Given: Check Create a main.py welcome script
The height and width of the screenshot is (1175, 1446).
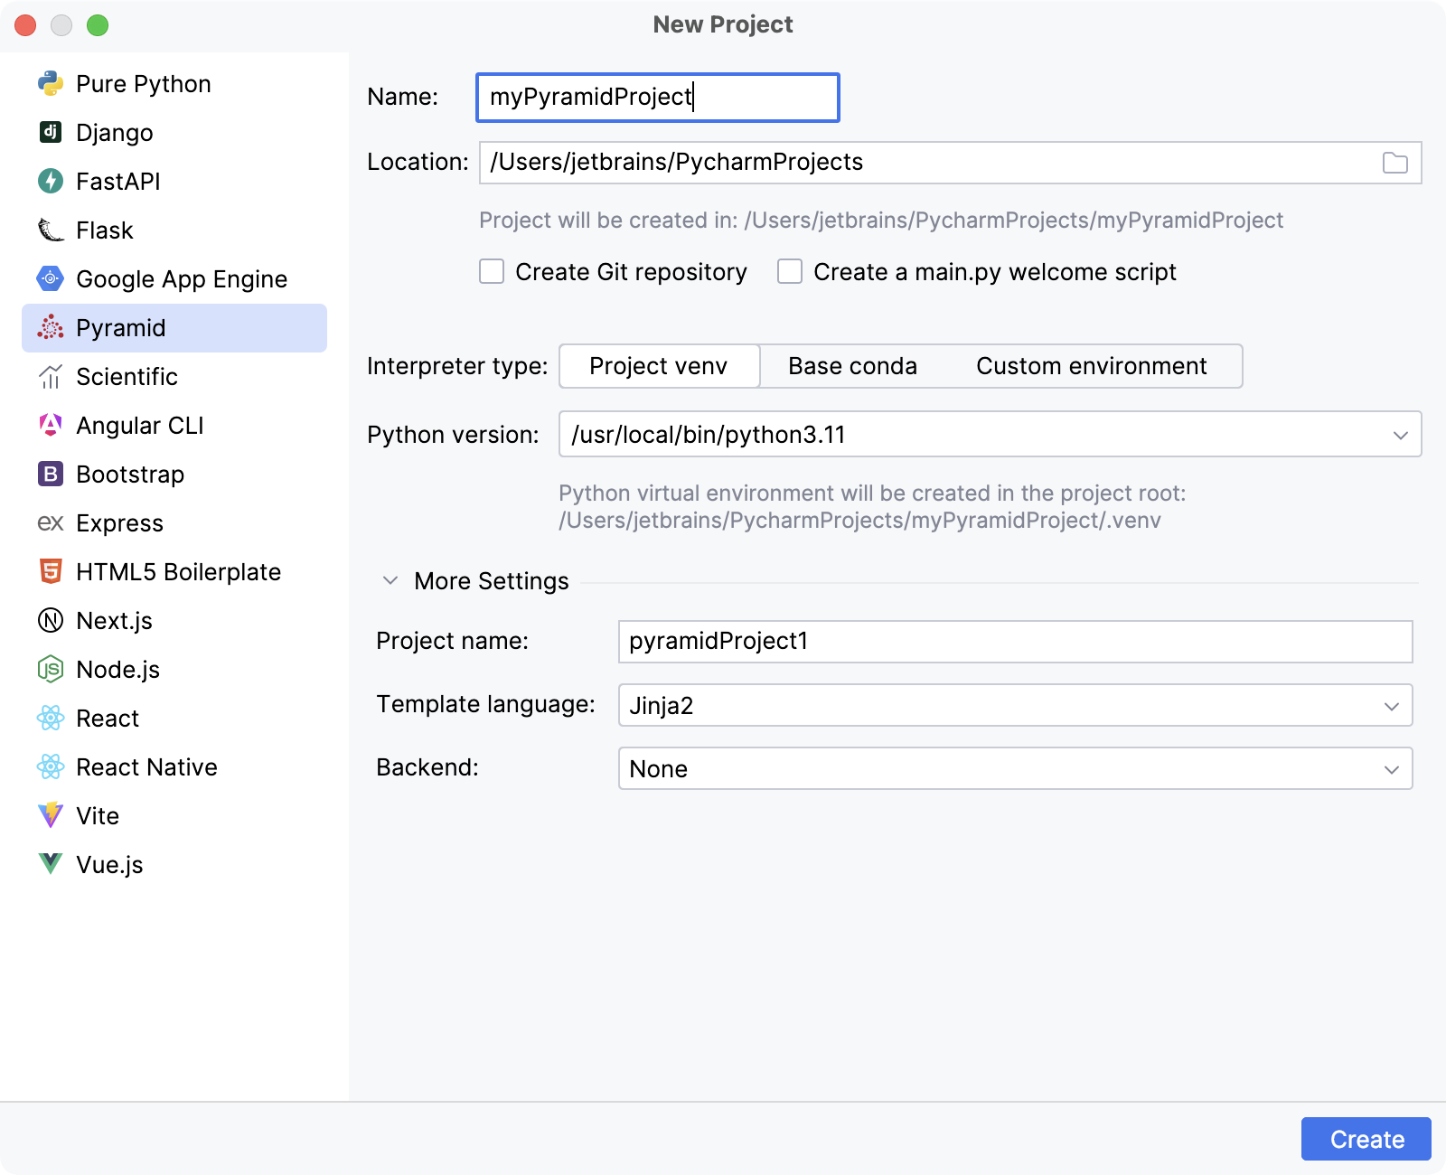Looking at the screenshot, I should pos(790,272).
